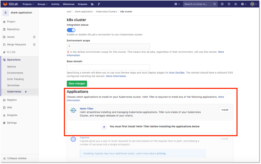Click the Helm logo icon
The image size is (261, 164).
point(73,110)
